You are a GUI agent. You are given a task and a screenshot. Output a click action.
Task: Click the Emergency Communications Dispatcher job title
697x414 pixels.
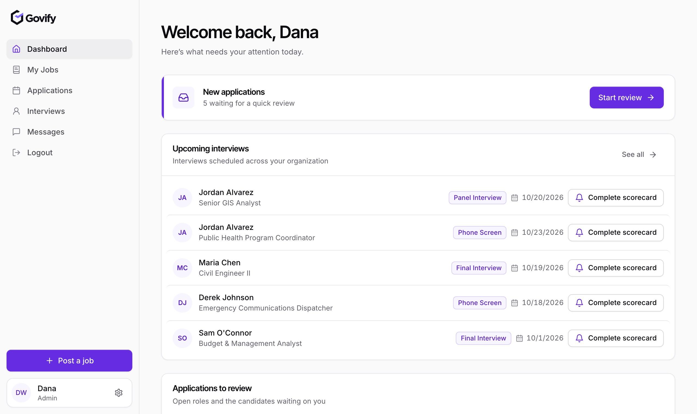[266, 308]
